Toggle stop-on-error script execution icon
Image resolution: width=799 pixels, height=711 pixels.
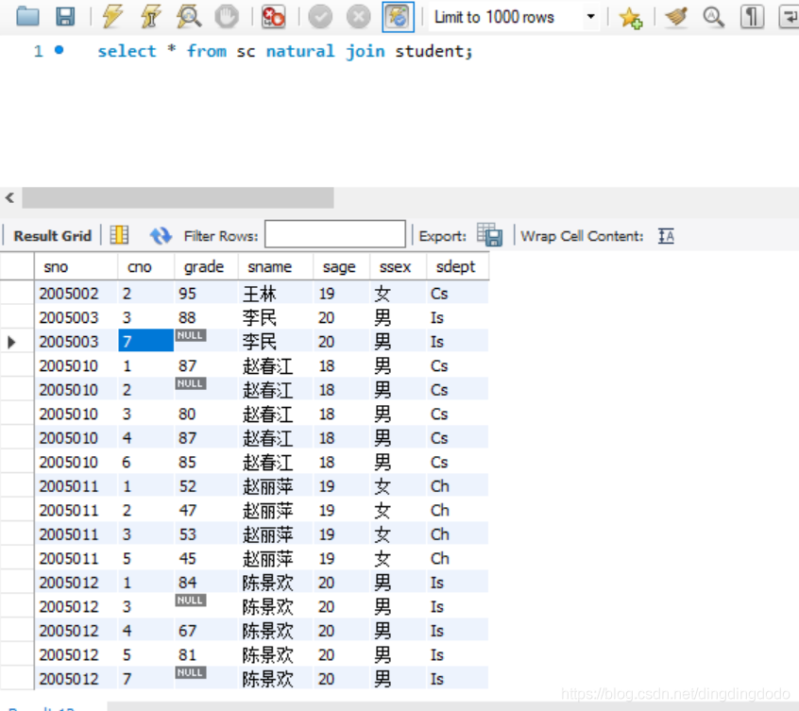pos(273,17)
